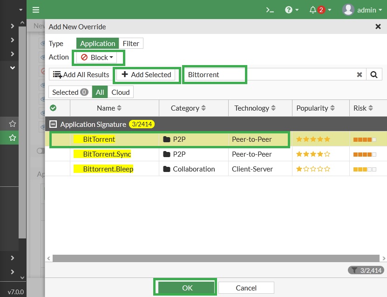Cancel the Add New Override dialog
Image resolution: width=387 pixels, height=297 pixels.
246,288
